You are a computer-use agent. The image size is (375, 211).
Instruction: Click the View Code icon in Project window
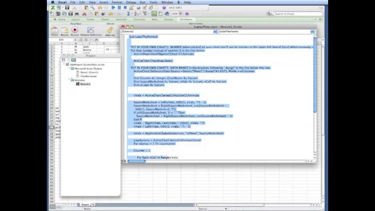click(64, 60)
